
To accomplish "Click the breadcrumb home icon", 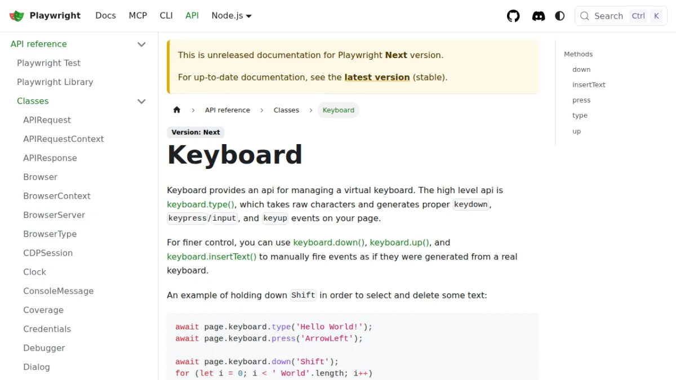I will [177, 110].
